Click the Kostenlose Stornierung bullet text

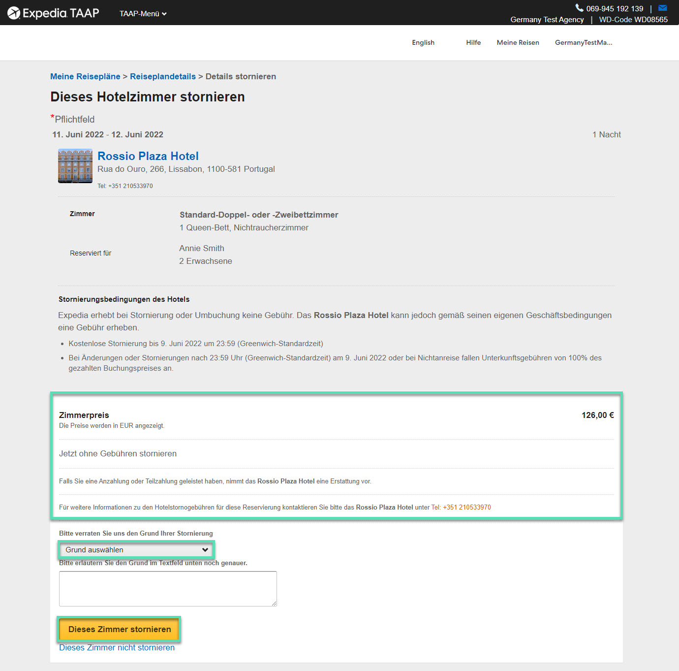click(x=196, y=344)
